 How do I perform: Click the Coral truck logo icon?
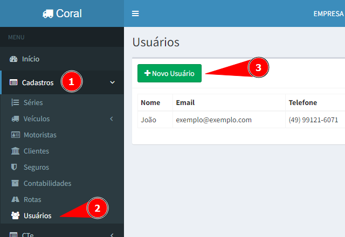48,14
